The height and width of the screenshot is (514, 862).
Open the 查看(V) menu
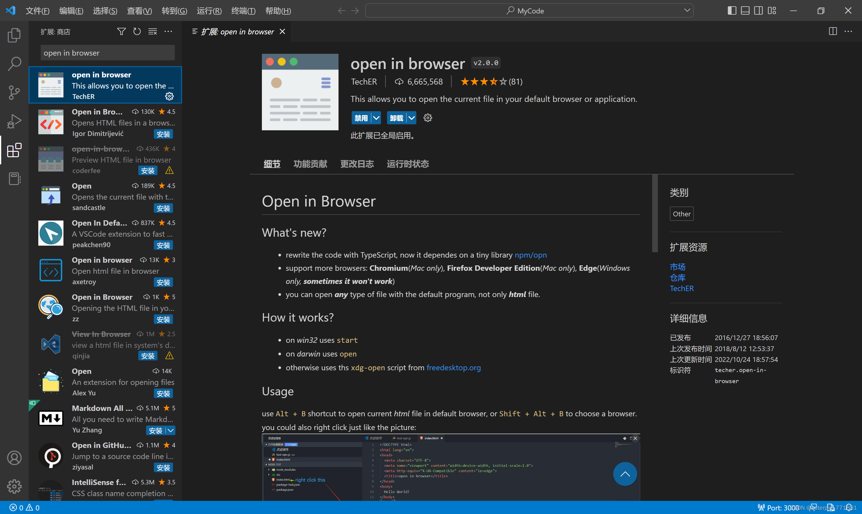tap(139, 11)
